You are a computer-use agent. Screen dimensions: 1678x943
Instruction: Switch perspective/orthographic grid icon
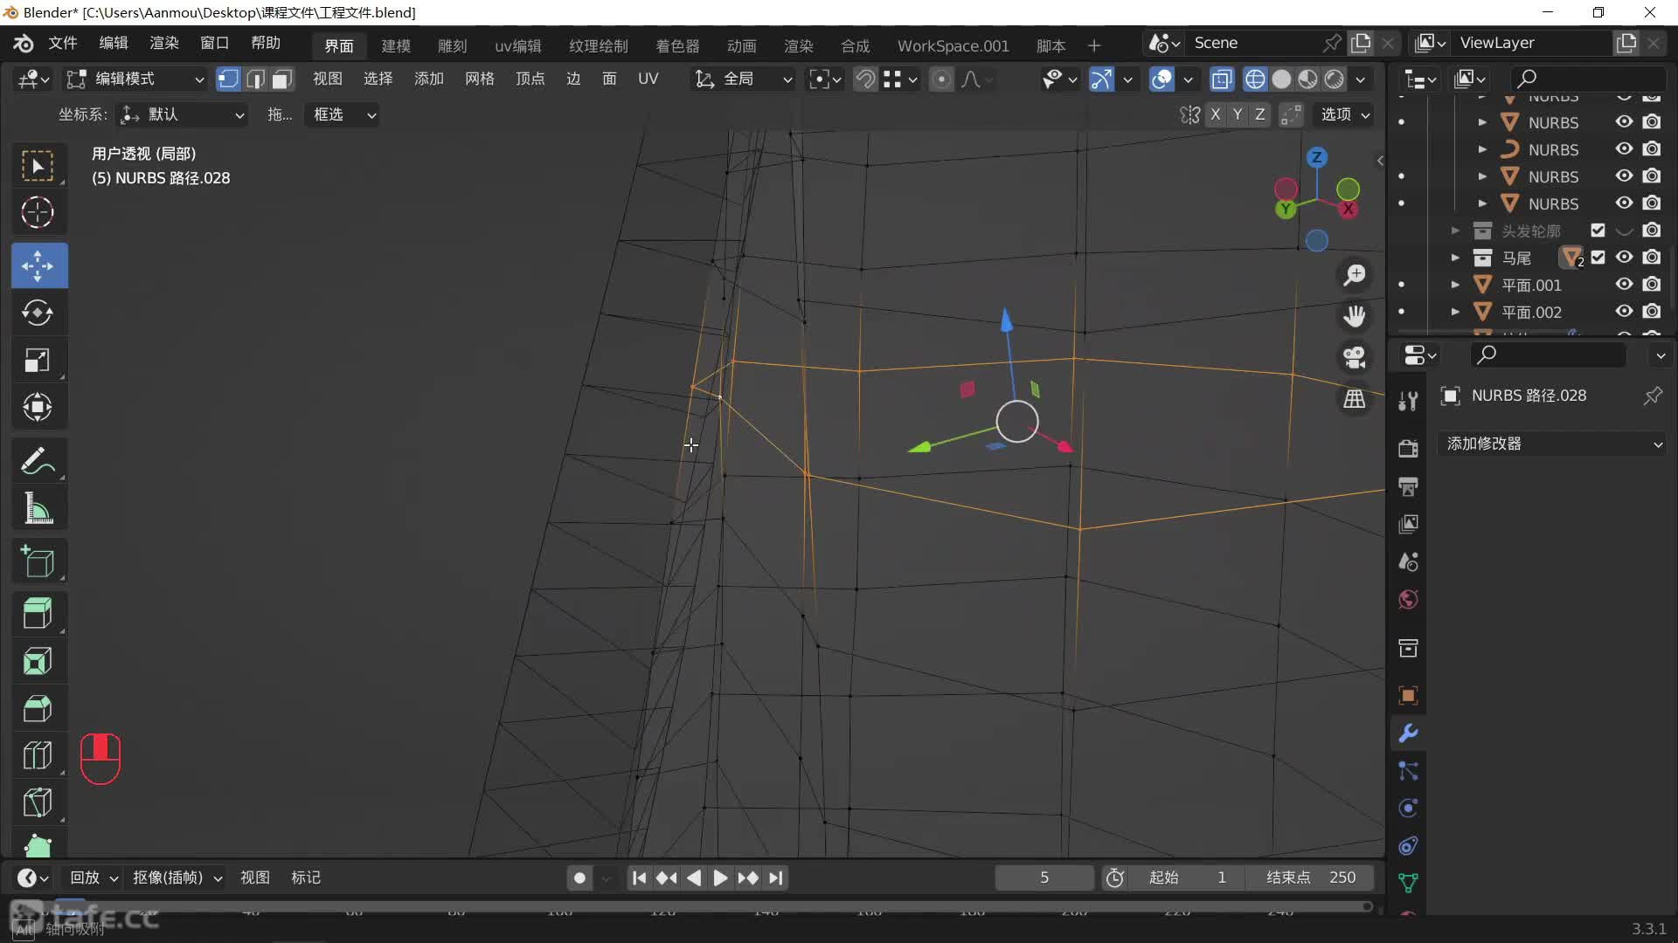pos(1355,399)
